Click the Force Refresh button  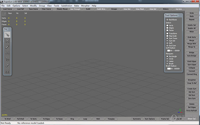point(192,111)
